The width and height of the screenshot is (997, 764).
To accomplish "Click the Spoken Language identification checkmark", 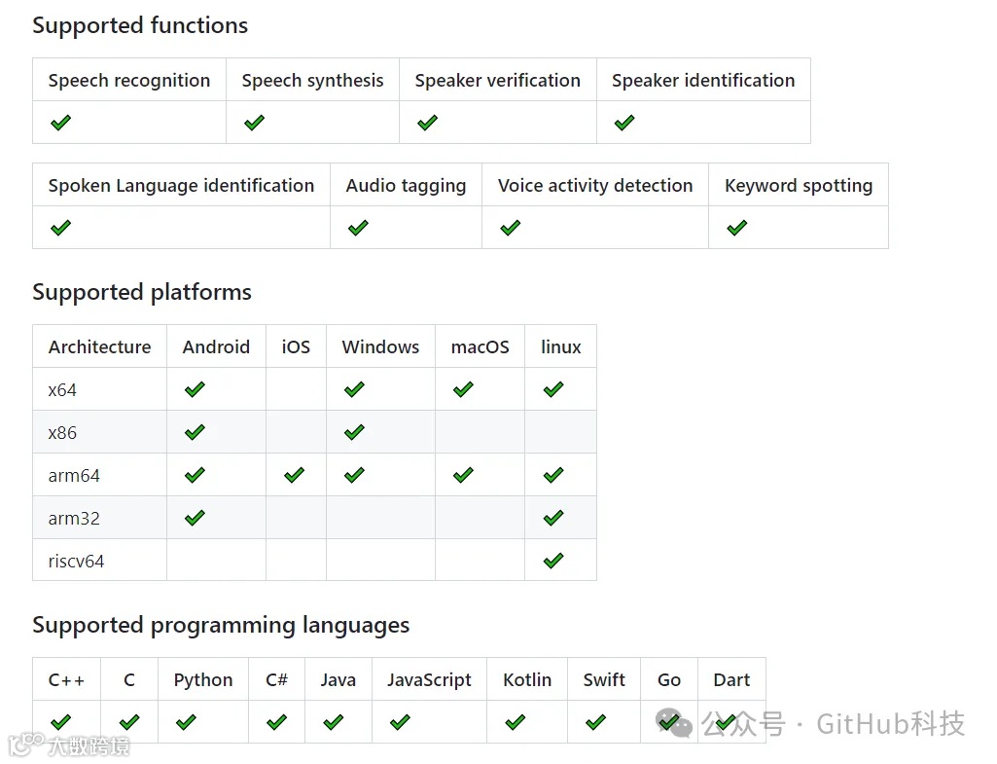I will [60, 228].
